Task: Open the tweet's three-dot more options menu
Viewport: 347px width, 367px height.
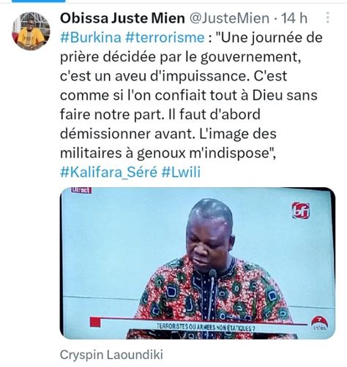Action: click(x=328, y=18)
